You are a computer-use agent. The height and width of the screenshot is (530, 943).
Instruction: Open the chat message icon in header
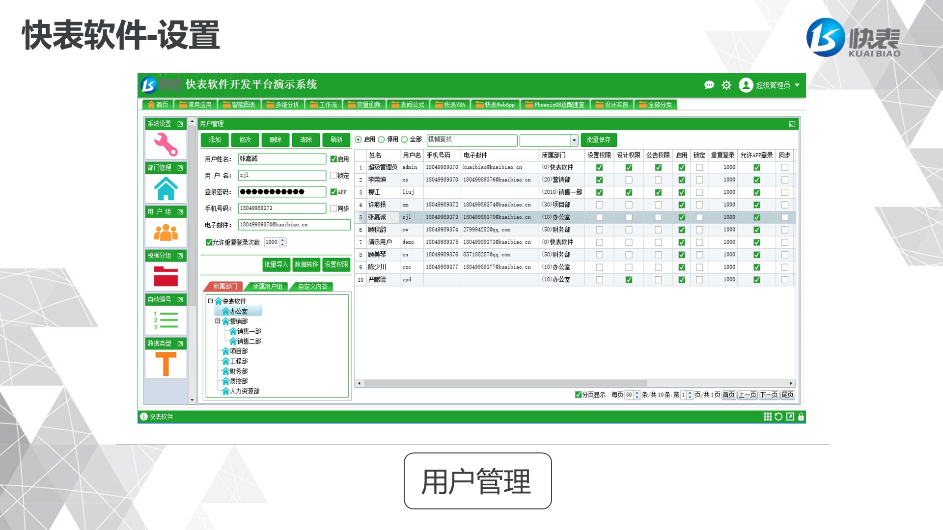(709, 85)
